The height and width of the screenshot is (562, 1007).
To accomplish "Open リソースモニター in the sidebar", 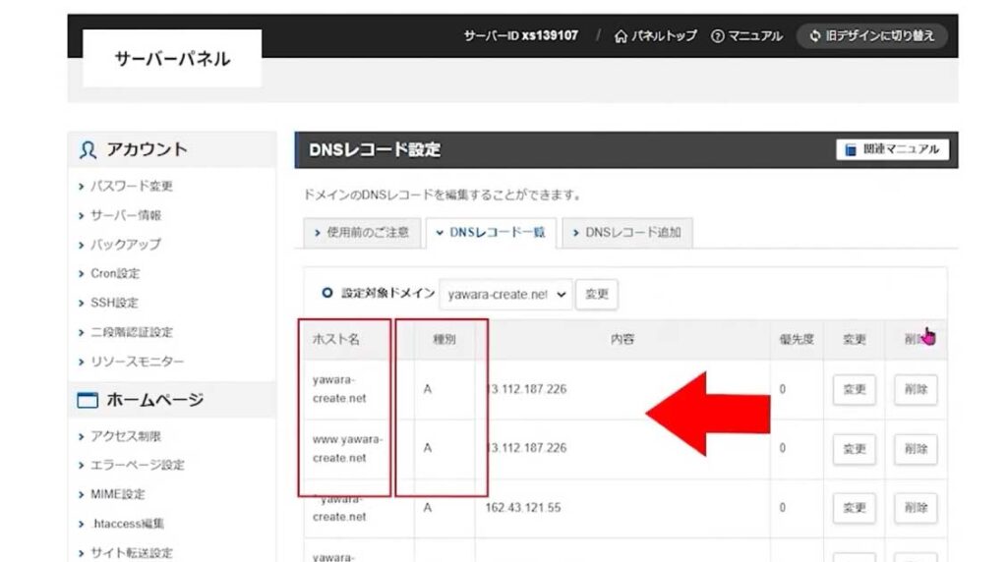I will tap(137, 362).
